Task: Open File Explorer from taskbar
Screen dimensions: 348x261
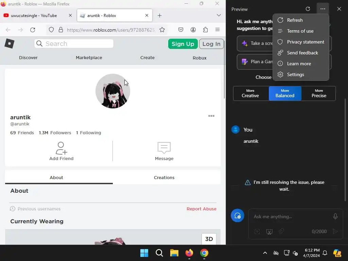Action: pyautogui.click(x=174, y=253)
